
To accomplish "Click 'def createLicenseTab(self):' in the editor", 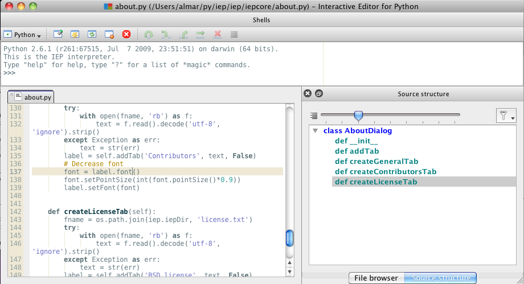I will pos(101,212).
